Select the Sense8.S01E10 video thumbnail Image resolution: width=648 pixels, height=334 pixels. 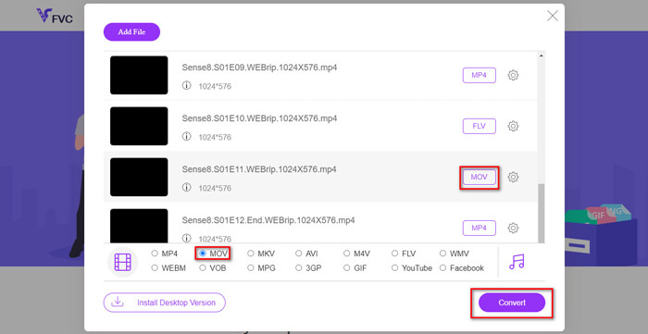coord(139,126)
